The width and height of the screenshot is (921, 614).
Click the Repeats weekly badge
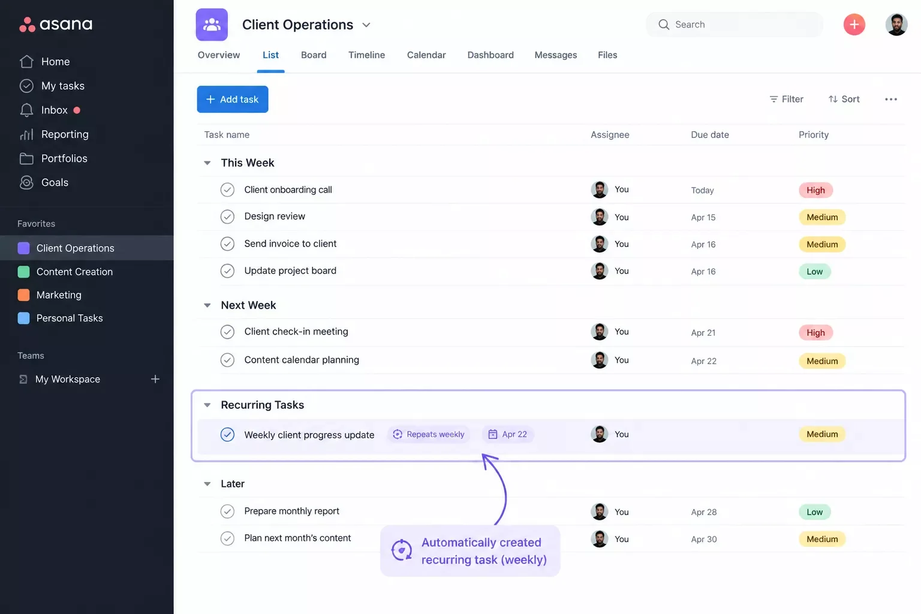coord(429,434)
